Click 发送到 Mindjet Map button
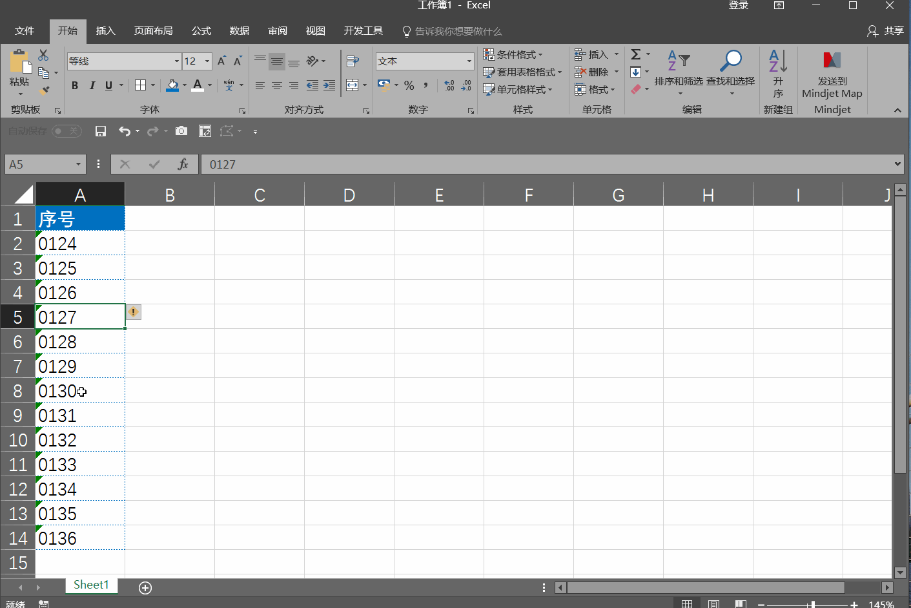This screenshot has width=911, height=608. tap(832, 74)
